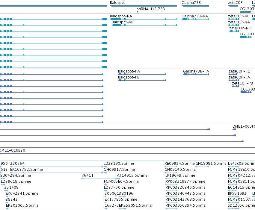Select the RP003143768.5prime EST label
This screenshot has height=210, width=255.
pos(185,200)
